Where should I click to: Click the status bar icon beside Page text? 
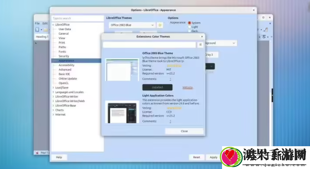tap(37, 153)
